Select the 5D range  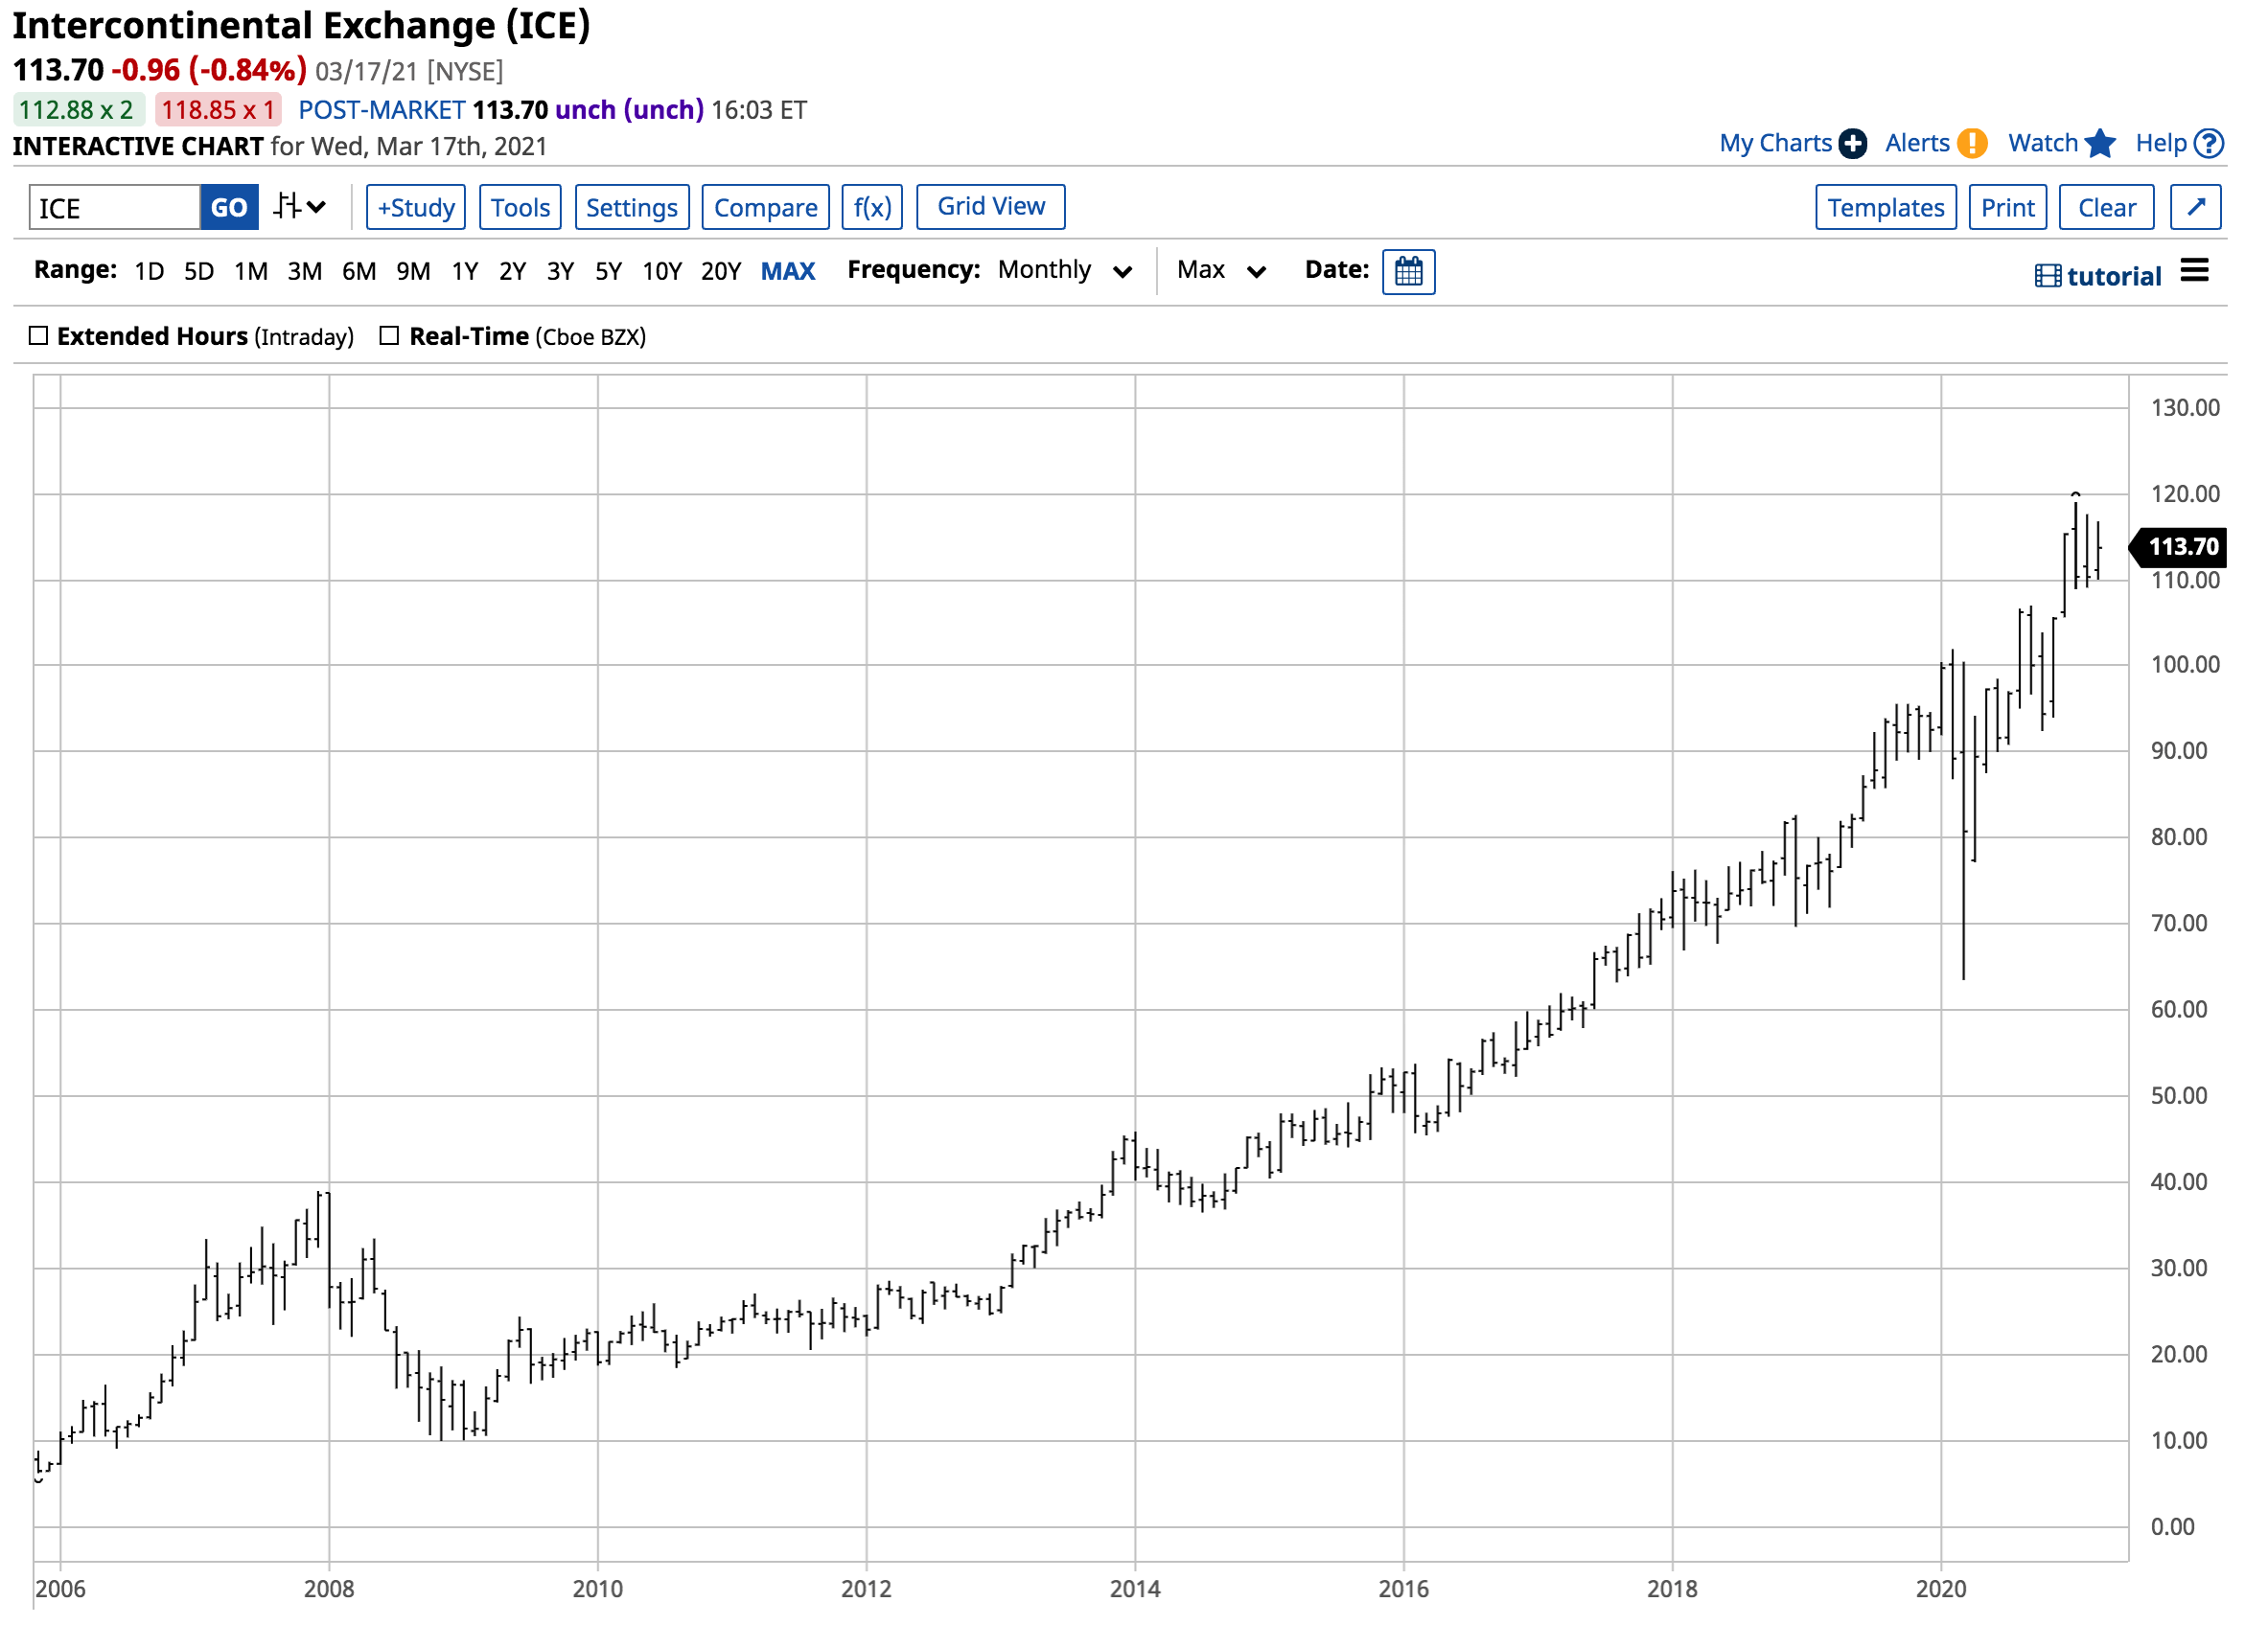click(199, 271)
